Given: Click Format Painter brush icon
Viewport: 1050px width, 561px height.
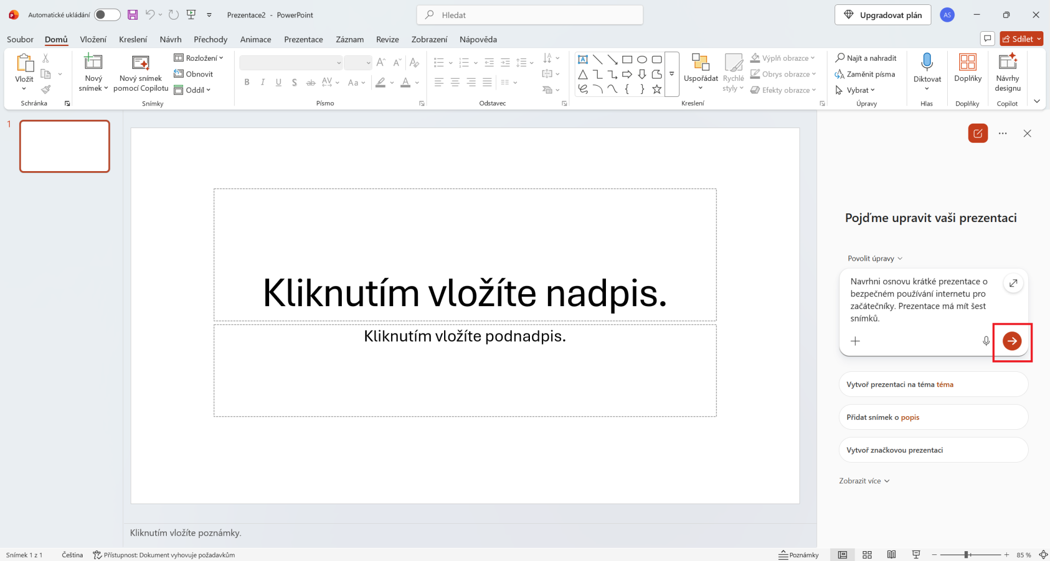Looking at the screenshot, I should (46, 89).
